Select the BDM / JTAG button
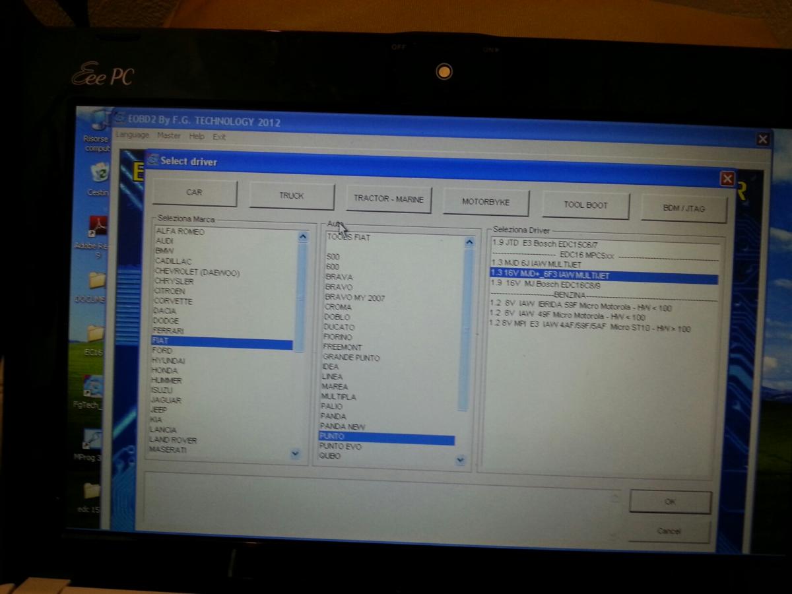792x594 pixels. coord(684,209)
